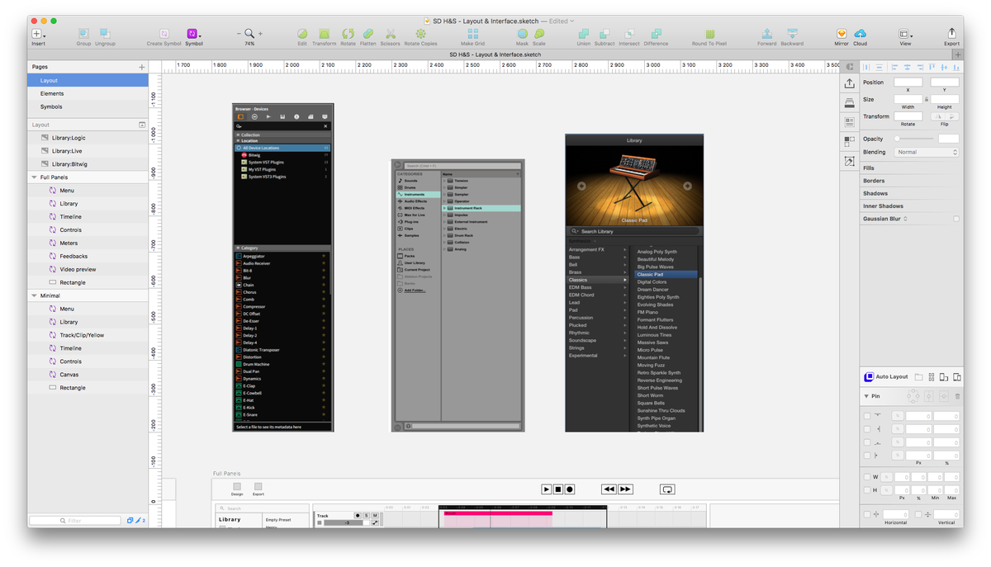The height and width of the screenshot is (567, 991).
Task: Enable the W width constraint checkbox
Action: (866, 477)
